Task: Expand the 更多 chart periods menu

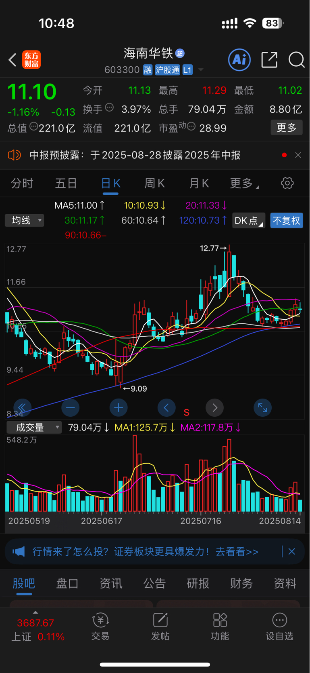Action: [x=244, y=184]
